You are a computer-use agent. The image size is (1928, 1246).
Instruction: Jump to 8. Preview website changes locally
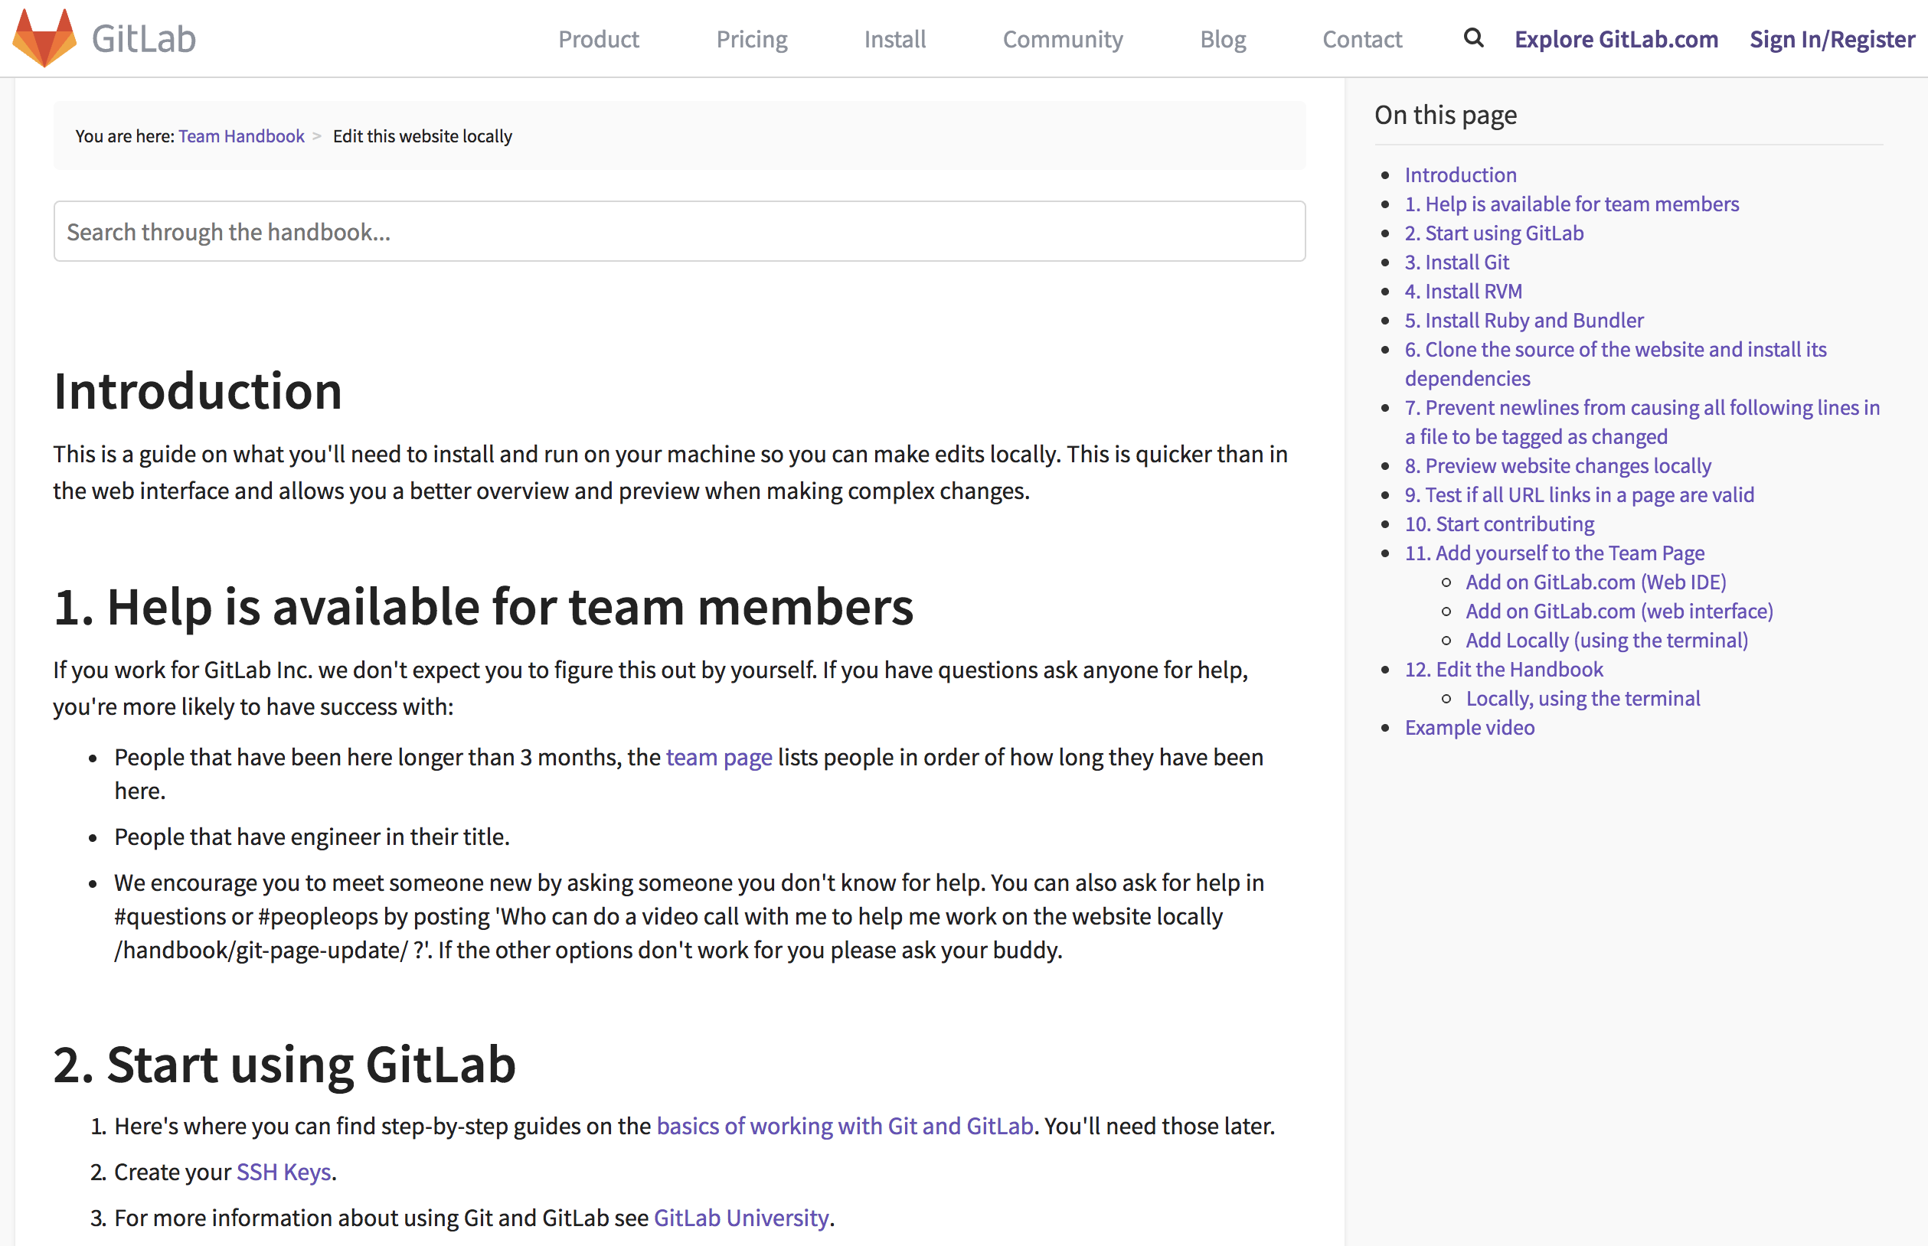[1557, 466]
